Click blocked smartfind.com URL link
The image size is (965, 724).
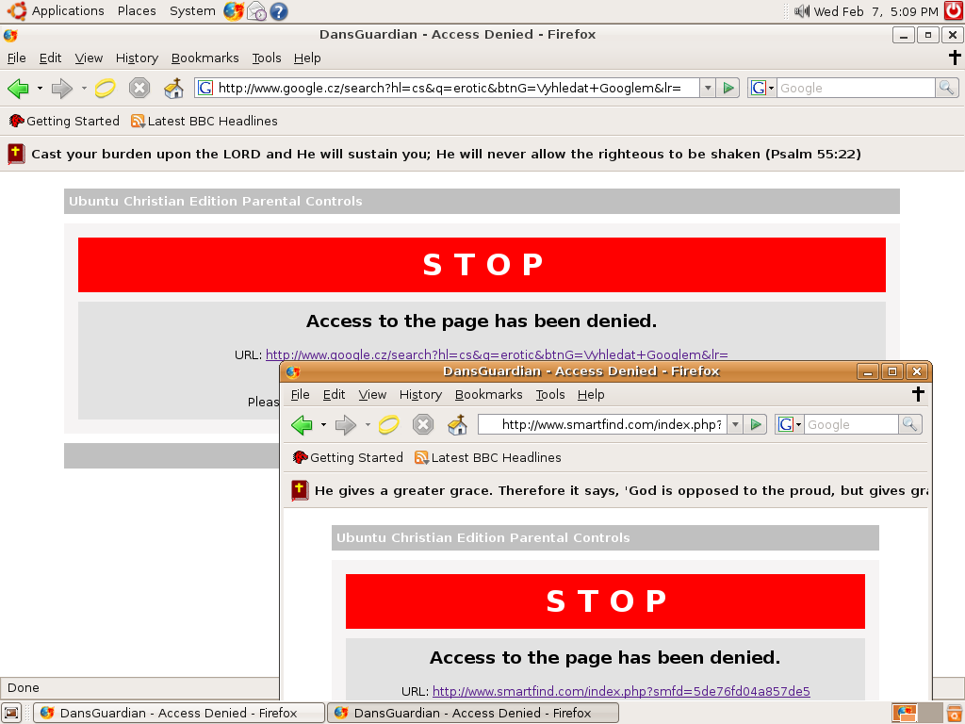621,691
